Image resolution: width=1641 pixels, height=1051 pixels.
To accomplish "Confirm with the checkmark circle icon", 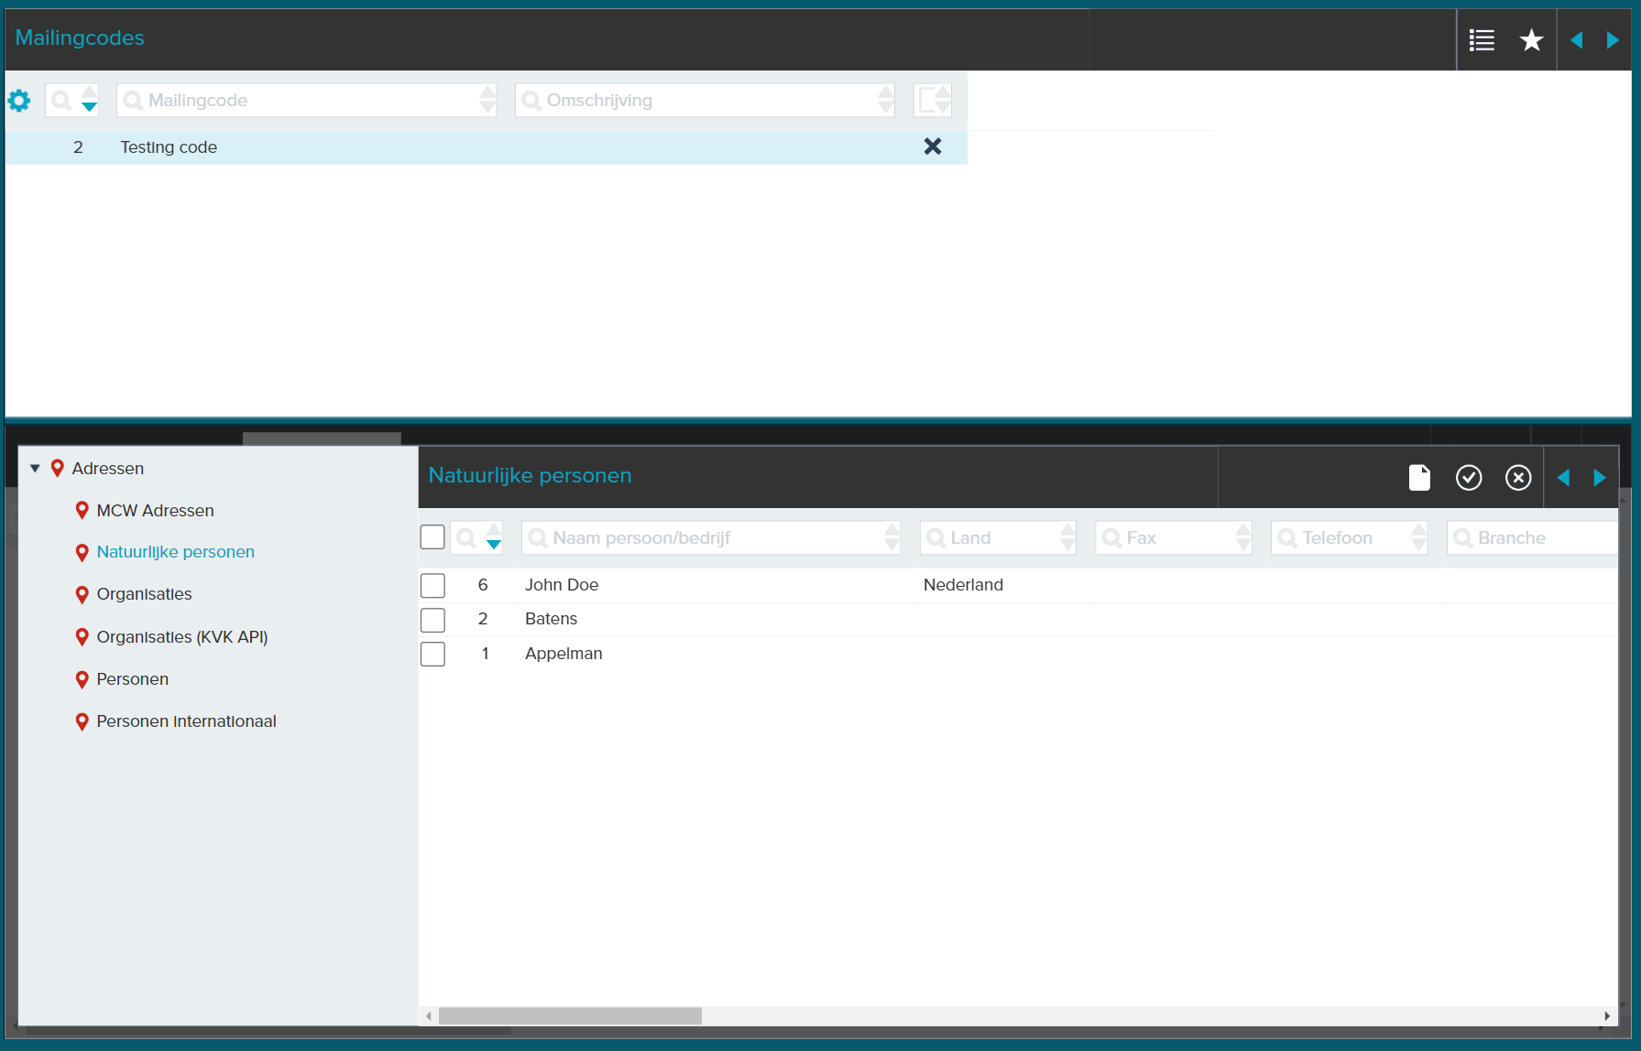I will point(1469,477).
